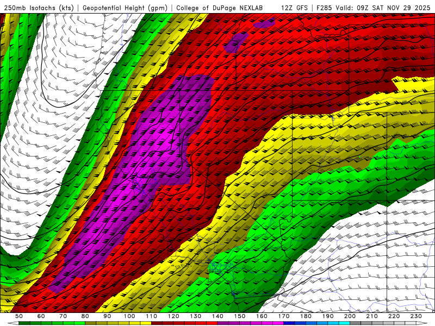
Task: Click the 200 value on the color scale
Action: [x=350, y=316]
